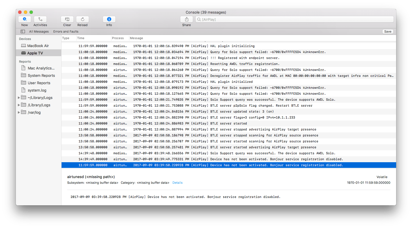The image size is (412, 228).
Task: Clear all console messages
Action: pyautogui.click(x=67, y=19)
